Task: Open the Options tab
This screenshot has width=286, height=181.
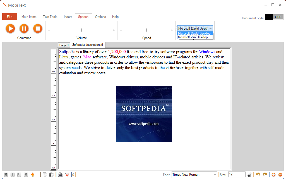Action: (100, 17)
